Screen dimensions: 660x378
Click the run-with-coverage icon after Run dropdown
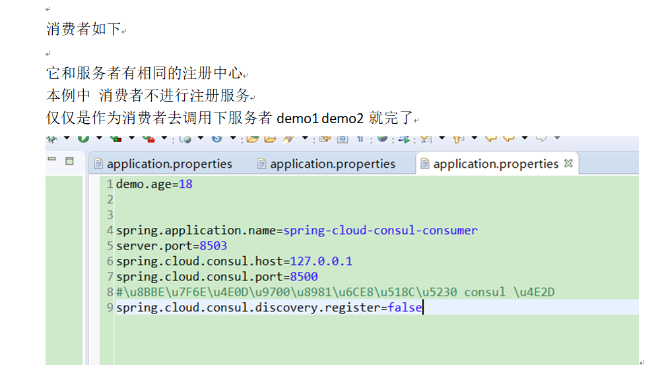click(x=115, y=138)
